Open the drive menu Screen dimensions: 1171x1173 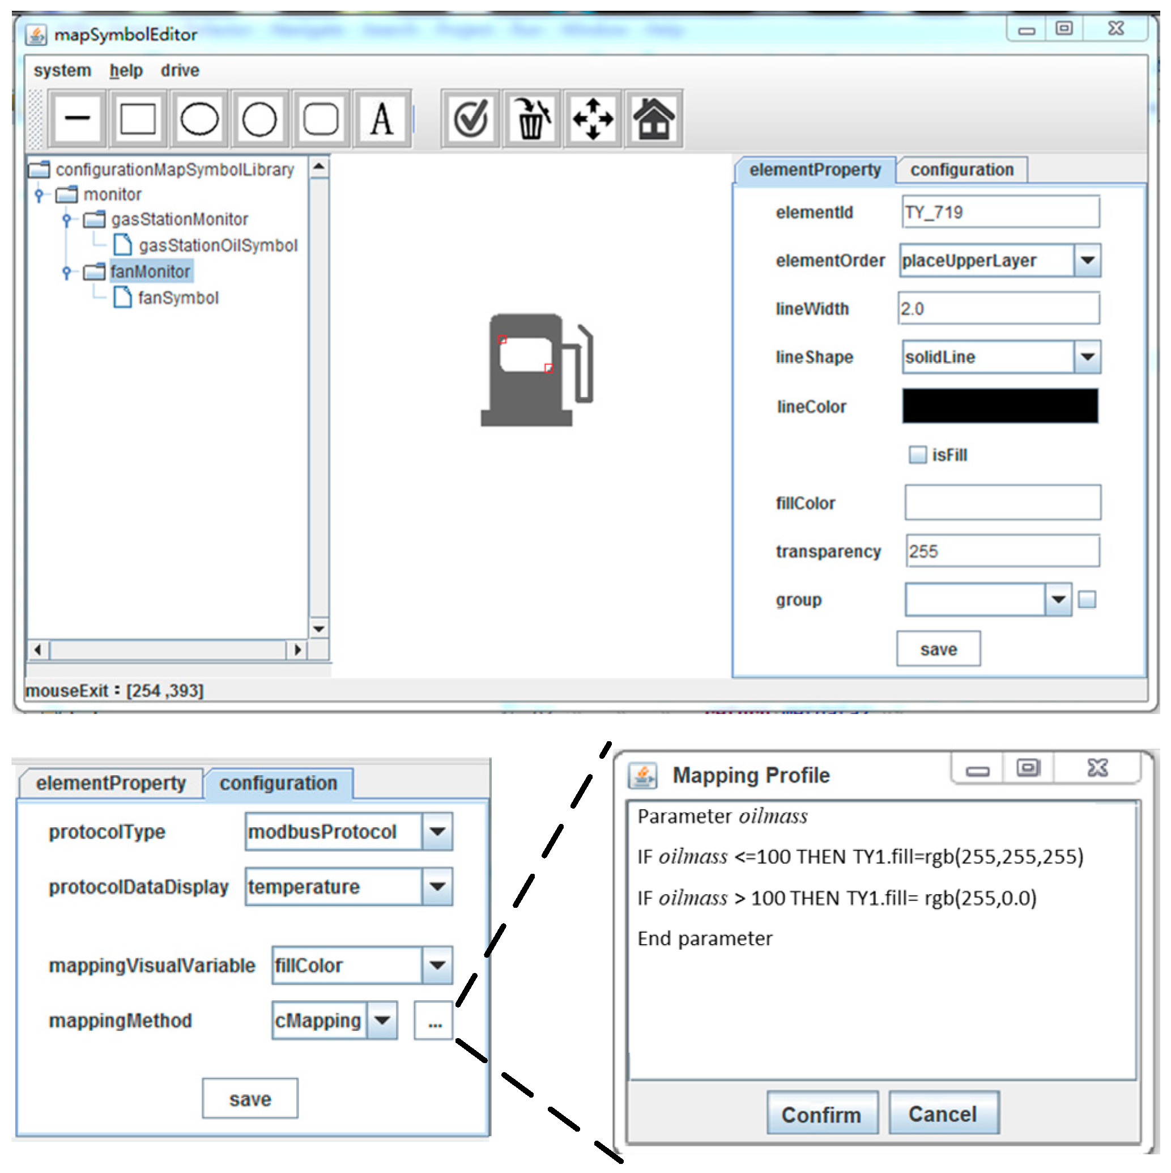click(x=180, y=70)
